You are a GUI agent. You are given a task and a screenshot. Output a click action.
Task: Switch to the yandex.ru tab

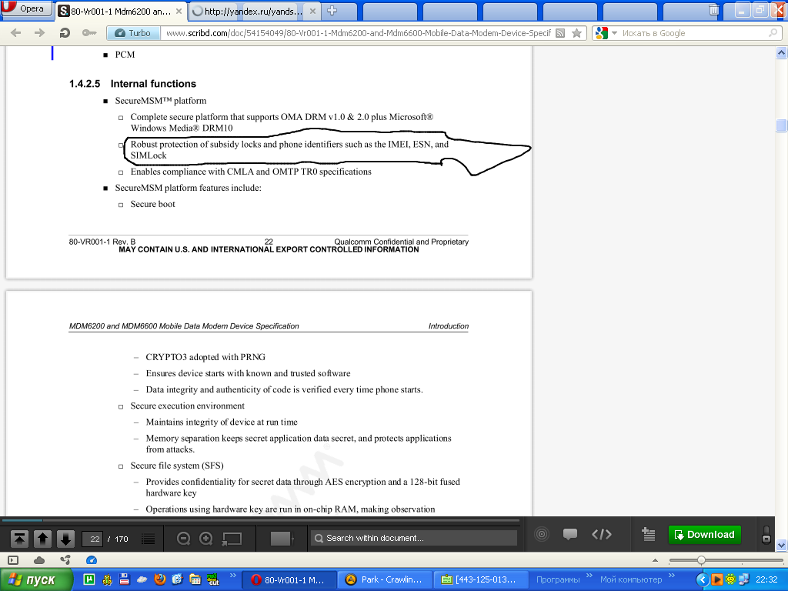point(254,11)
